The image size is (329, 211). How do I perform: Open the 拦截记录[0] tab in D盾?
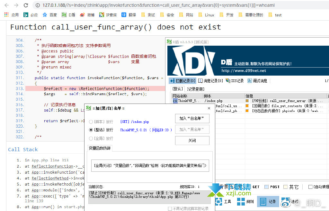pyautogui.click(x=183, y=81)
